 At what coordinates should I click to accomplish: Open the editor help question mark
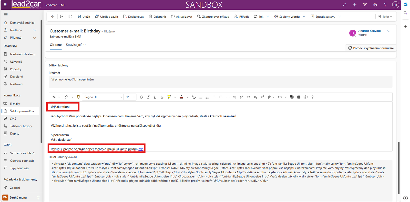pyautogui.click(x=312, y=97)
